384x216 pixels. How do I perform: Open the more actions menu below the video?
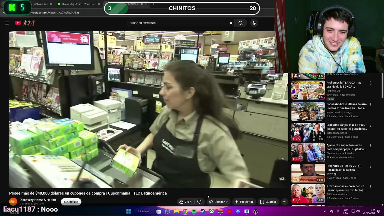[284, 202]
